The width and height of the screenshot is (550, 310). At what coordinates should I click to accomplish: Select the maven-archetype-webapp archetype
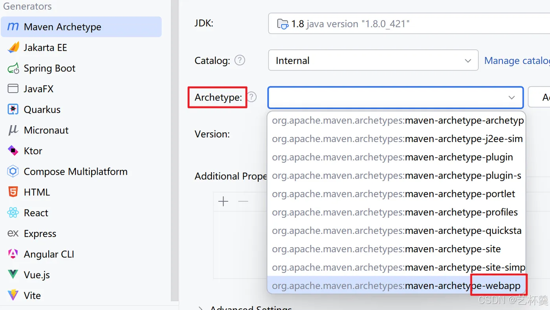tap(396, 286)
